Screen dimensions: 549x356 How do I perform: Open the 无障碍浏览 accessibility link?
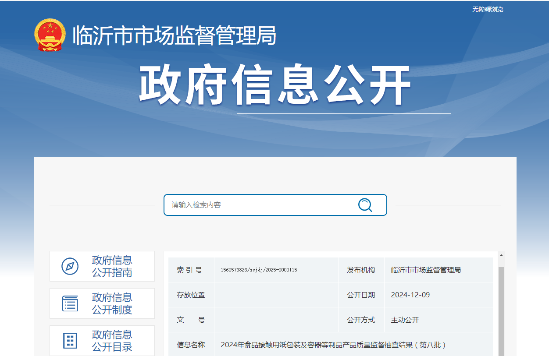[488, 9]
